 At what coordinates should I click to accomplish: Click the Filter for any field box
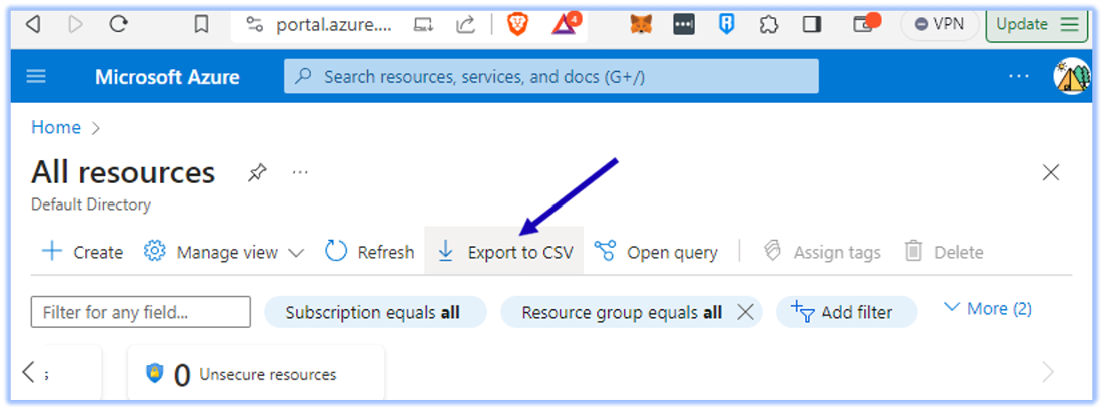pyautogui.click(x=140, y=312)
